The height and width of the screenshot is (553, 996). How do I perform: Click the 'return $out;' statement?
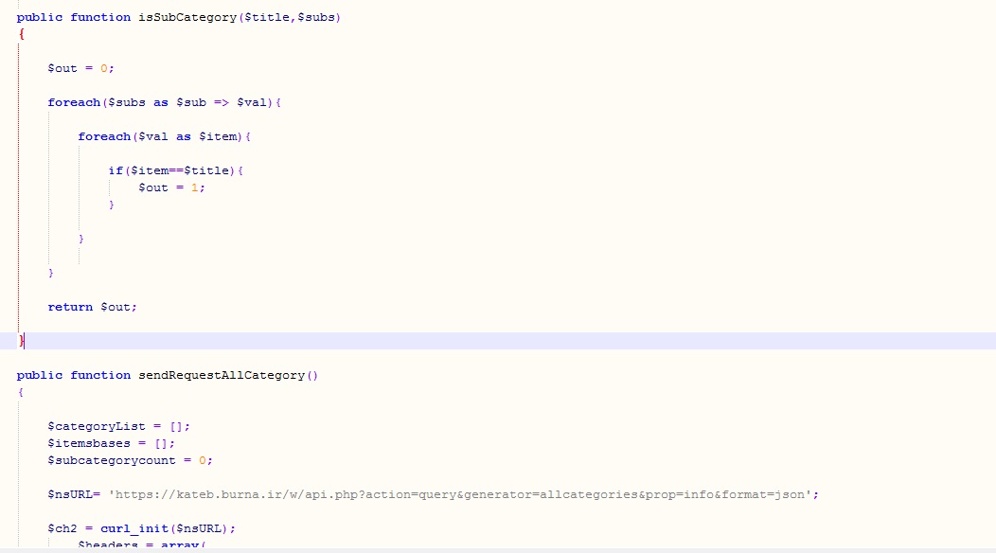(x=92, y=307)
